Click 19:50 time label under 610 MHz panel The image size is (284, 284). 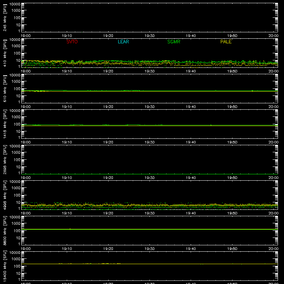tap(232, 107)
